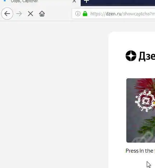The width and height of the screenshot is (155, 168).
Task: Select the Oops, Captcha! tab title
Action: pos(24,1)
